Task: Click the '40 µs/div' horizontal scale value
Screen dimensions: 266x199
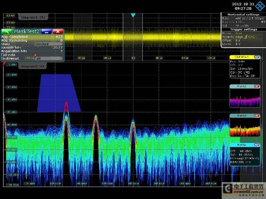Action: (x=242, y=26)
